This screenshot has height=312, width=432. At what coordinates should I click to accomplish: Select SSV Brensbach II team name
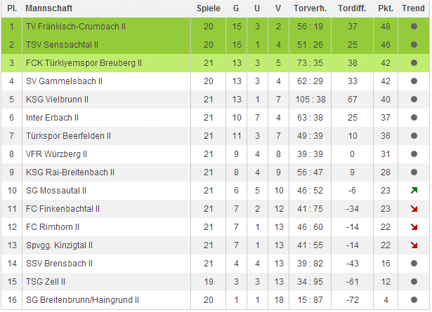58,263
